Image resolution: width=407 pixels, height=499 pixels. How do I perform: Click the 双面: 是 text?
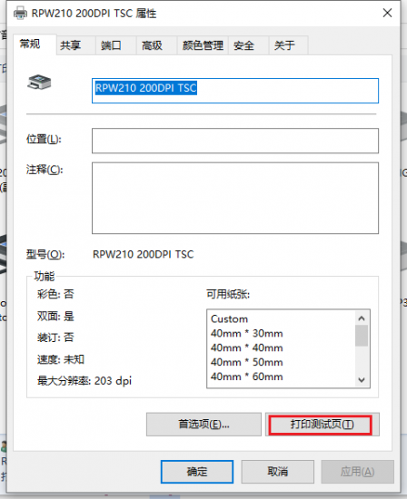55,316
